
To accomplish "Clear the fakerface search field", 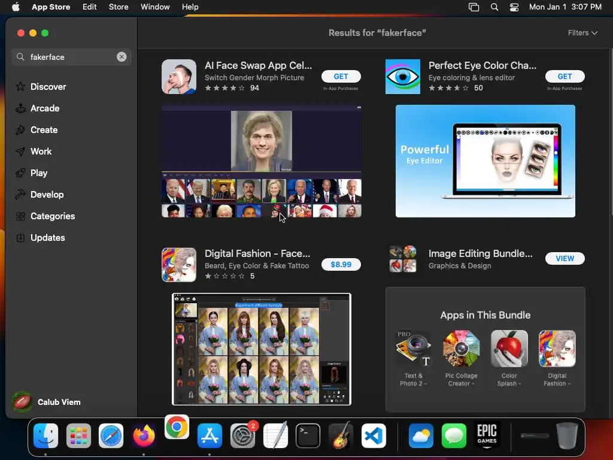I will click(122, 57).
